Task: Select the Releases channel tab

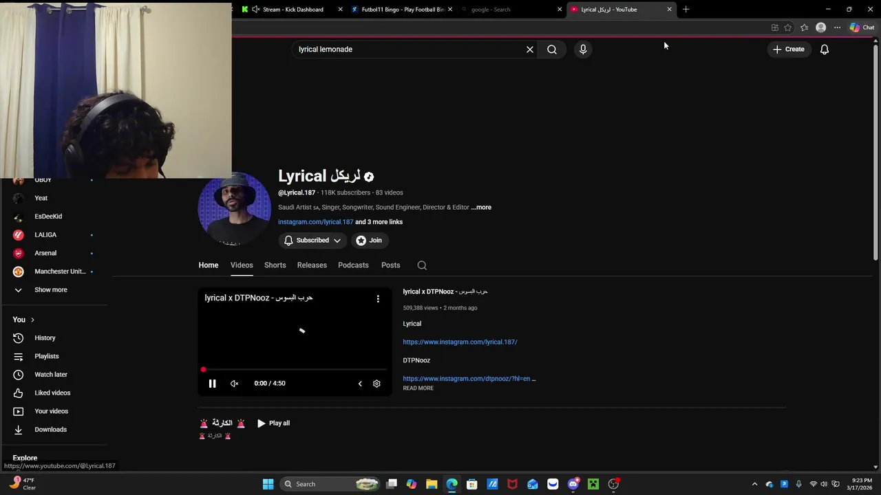Action: (312, 265)
